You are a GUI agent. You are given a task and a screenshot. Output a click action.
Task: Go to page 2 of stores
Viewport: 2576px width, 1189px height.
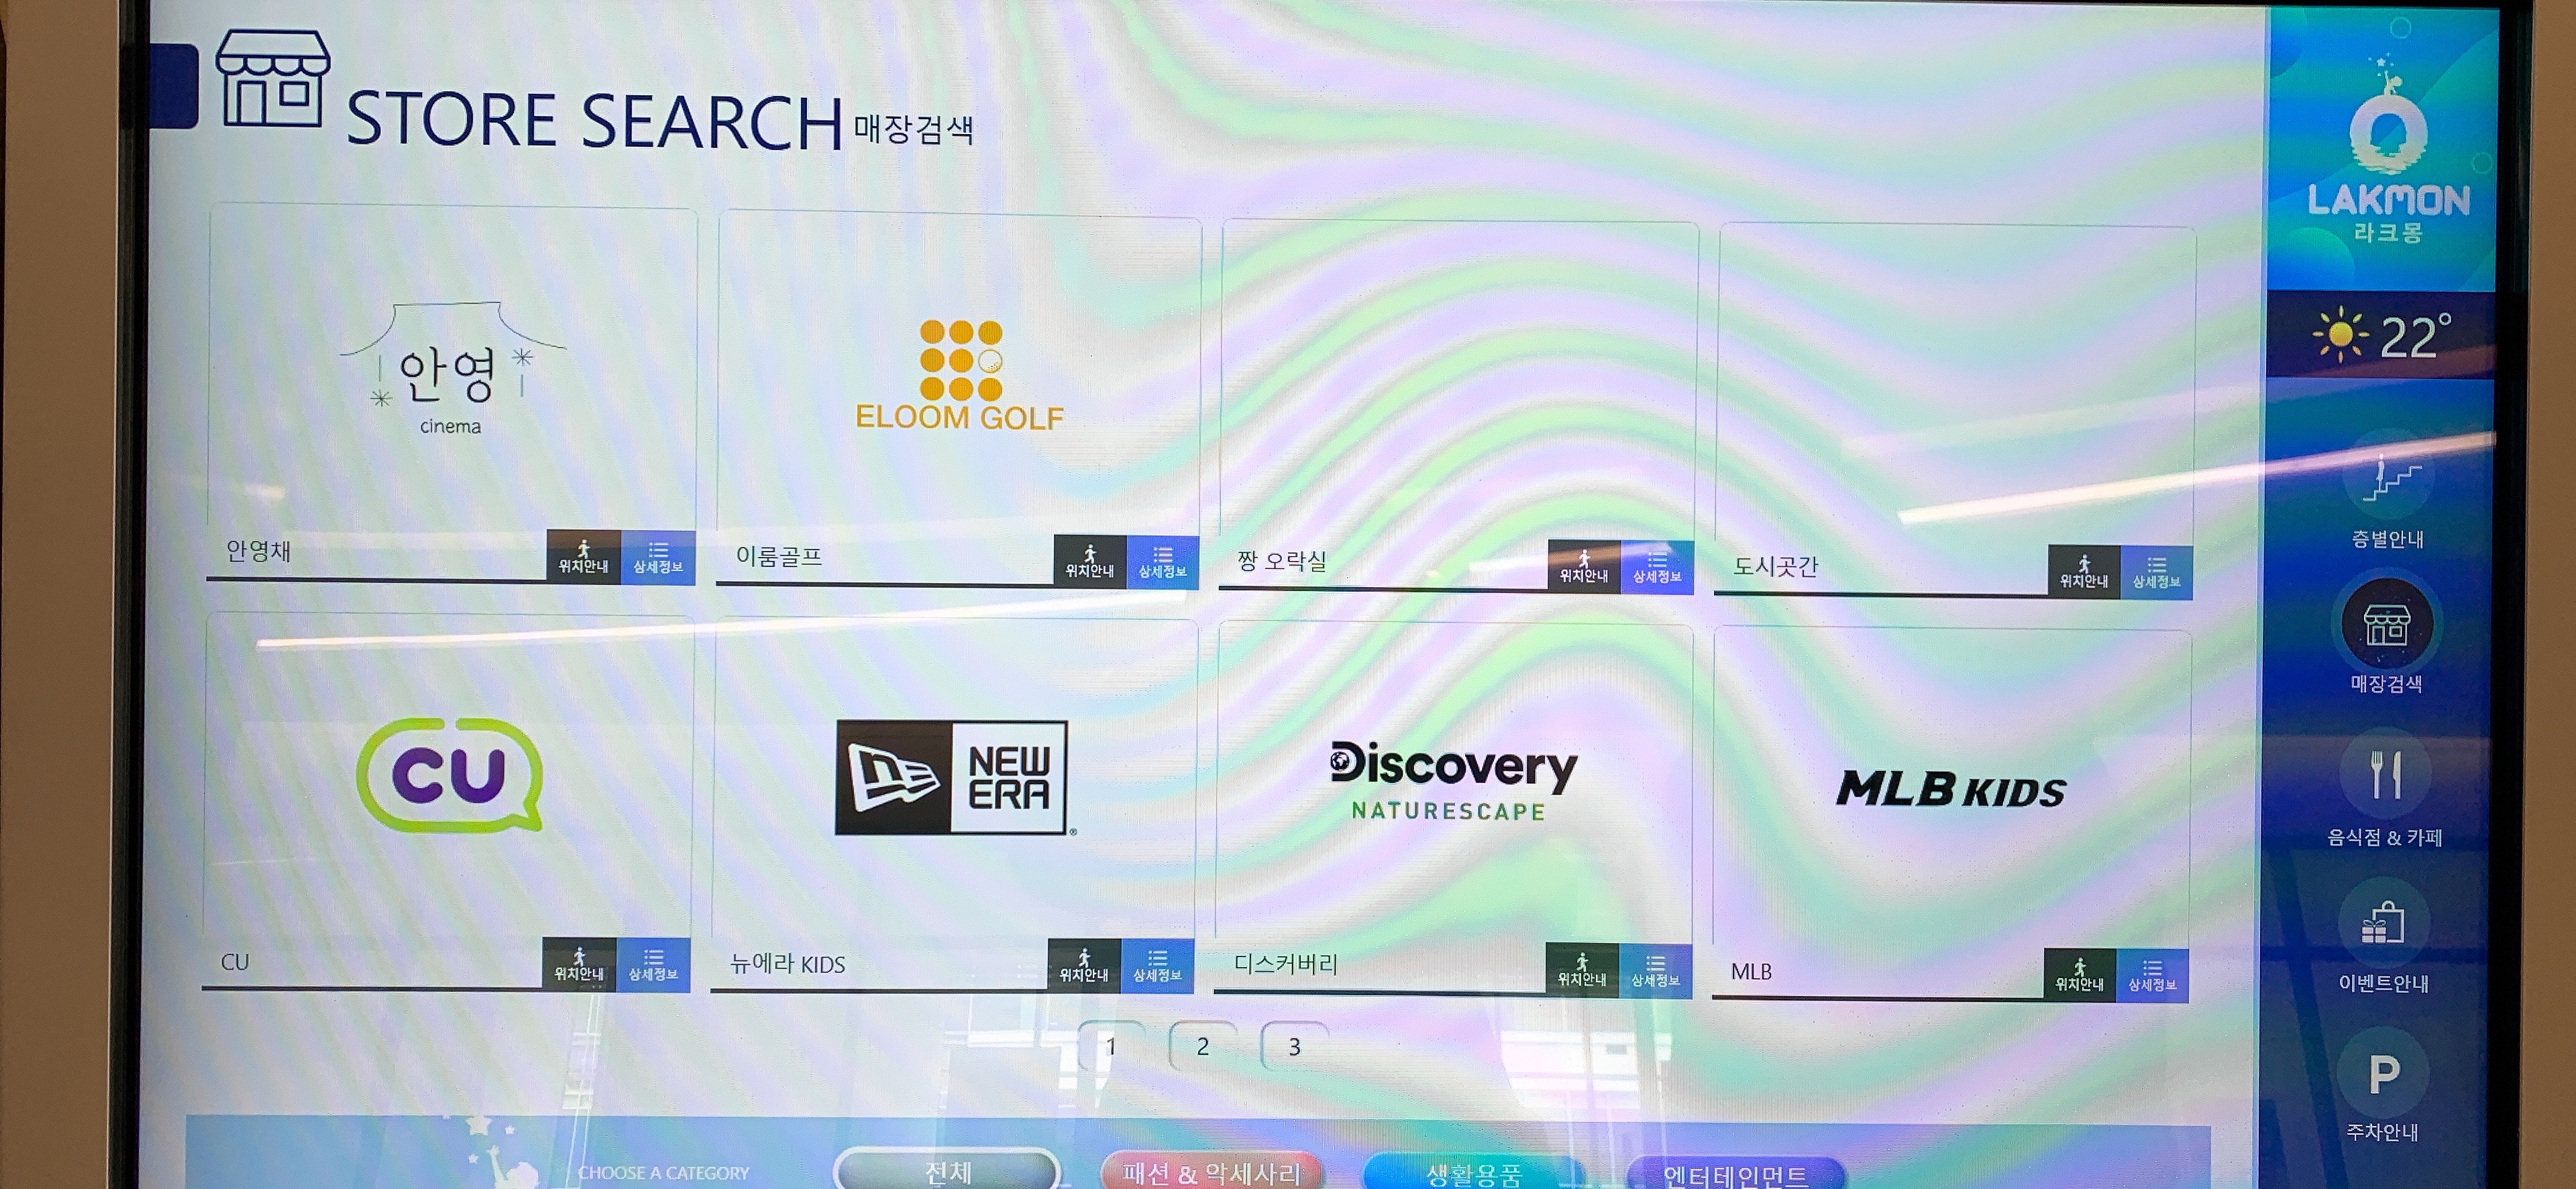1203,1046
